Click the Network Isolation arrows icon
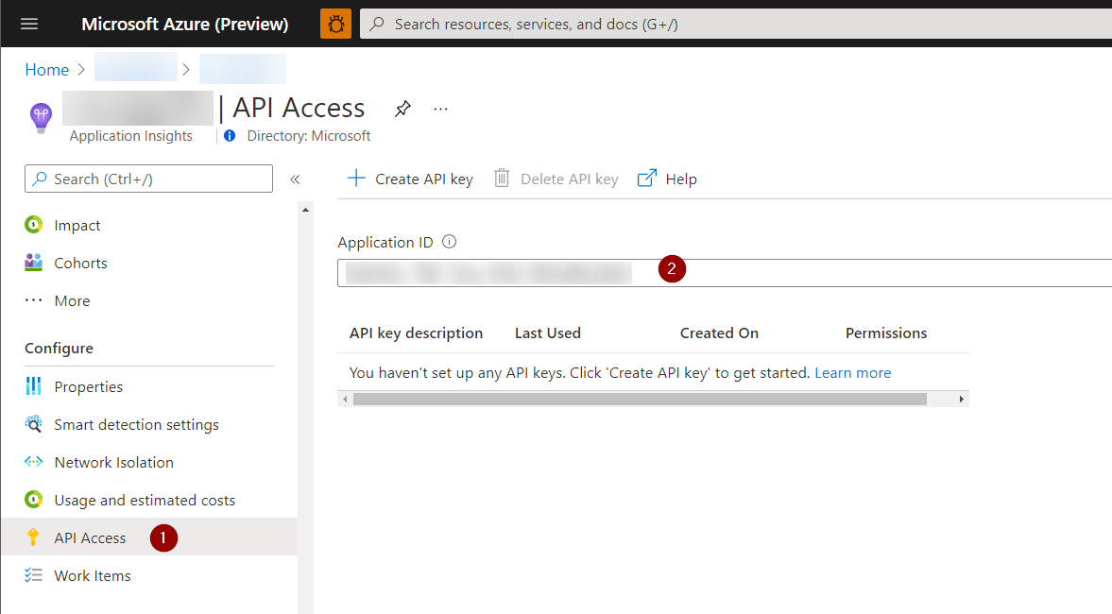The width and height of the screenshot is (1112, 614). 33,462
